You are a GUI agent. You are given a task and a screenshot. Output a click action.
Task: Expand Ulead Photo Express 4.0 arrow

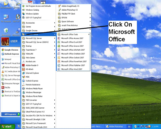(x=55, y=112)
